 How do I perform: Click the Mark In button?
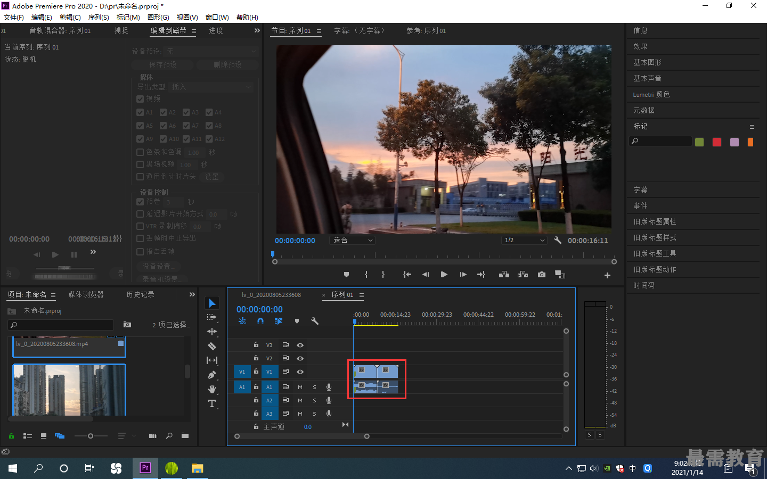[366, 275]
